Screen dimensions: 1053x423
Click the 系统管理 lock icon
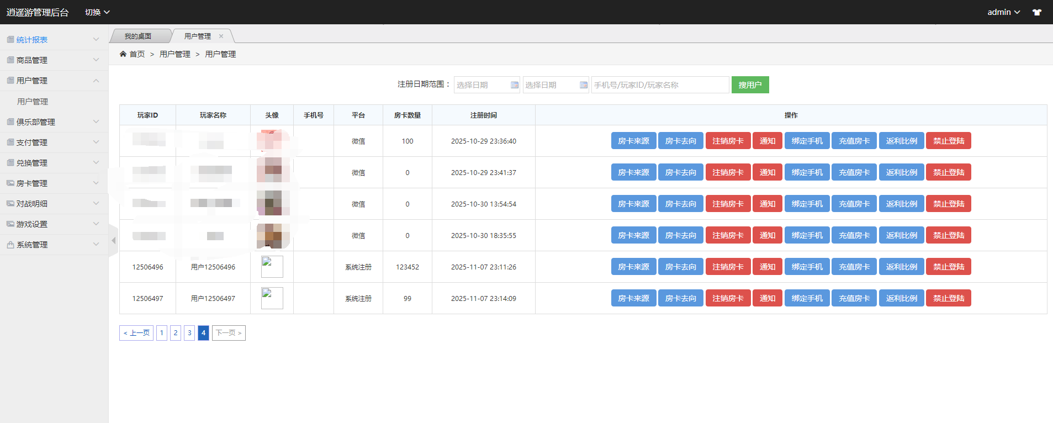pos(10,245)
